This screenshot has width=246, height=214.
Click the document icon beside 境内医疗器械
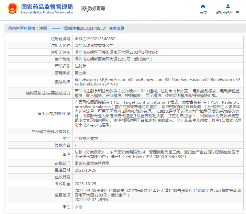[10, 28]
